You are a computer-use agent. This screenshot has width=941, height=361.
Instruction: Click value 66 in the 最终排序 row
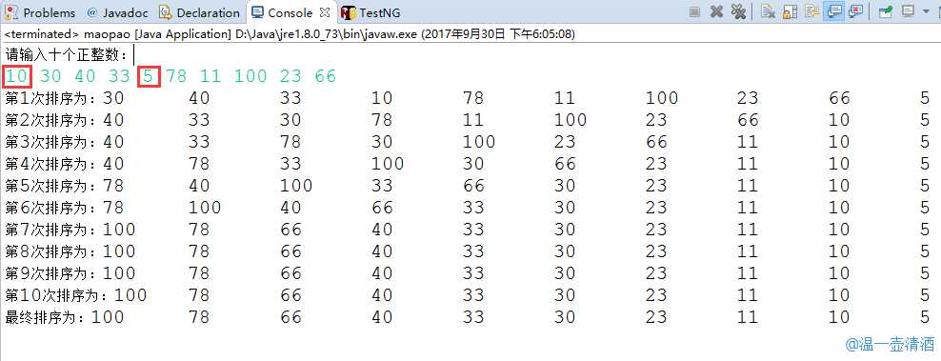point(290,317)
